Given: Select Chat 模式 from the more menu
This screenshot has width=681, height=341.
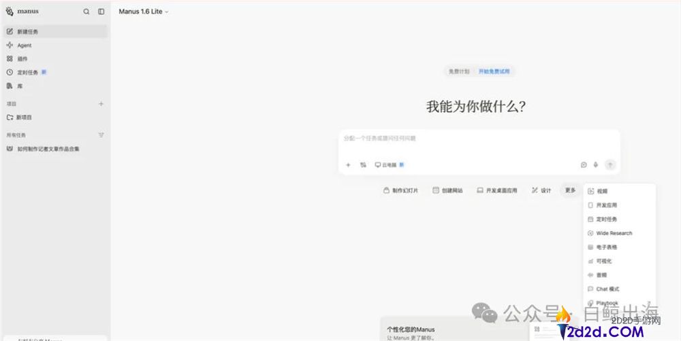Looking at the screenshot, I should coord(619,289).
